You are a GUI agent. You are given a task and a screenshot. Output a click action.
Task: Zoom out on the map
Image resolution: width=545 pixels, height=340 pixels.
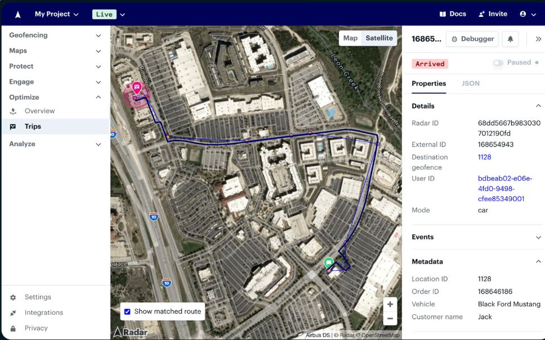click(390, 318)
